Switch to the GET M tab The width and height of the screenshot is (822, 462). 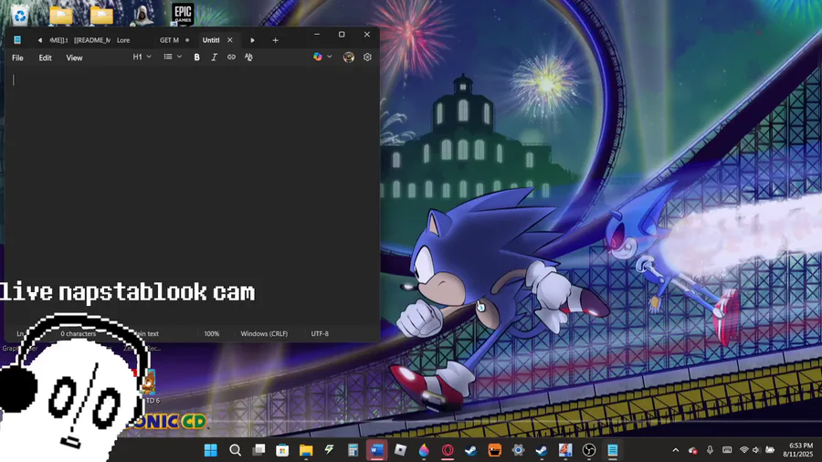pos(169,40)
